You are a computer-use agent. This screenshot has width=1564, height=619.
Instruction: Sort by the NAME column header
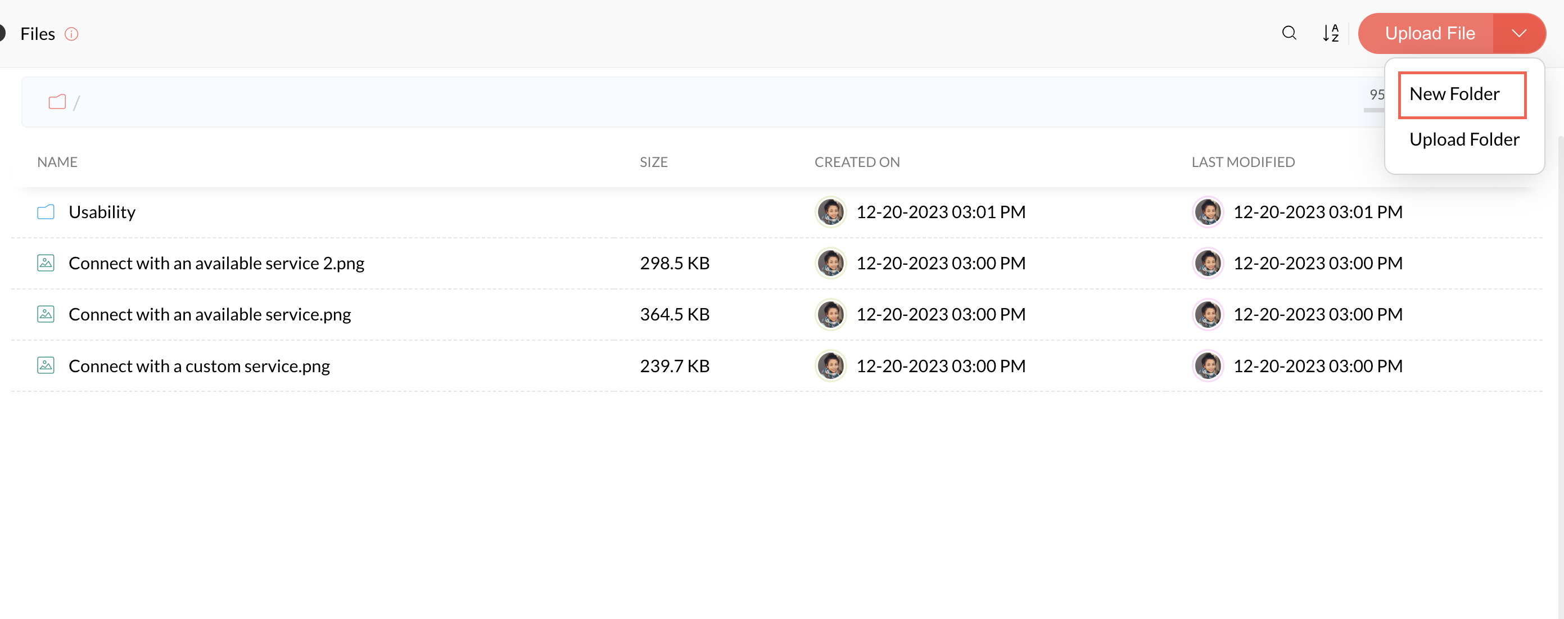(x=57, y=162)
